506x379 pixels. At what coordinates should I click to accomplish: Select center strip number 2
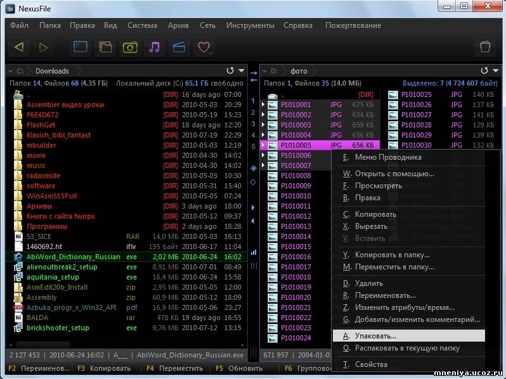(x=253, y=112)
